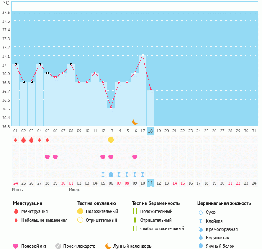Click the Июль month label
This screenshot has height=249, width=262.
coord(74,190)
